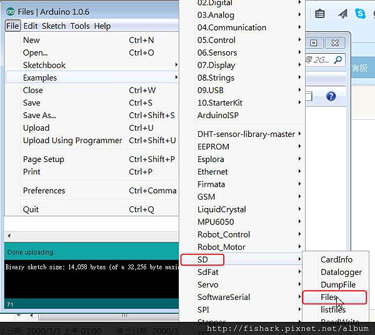The image size is (375, 335).
Task: Select Save in the File menu
Action: [92, 103]
